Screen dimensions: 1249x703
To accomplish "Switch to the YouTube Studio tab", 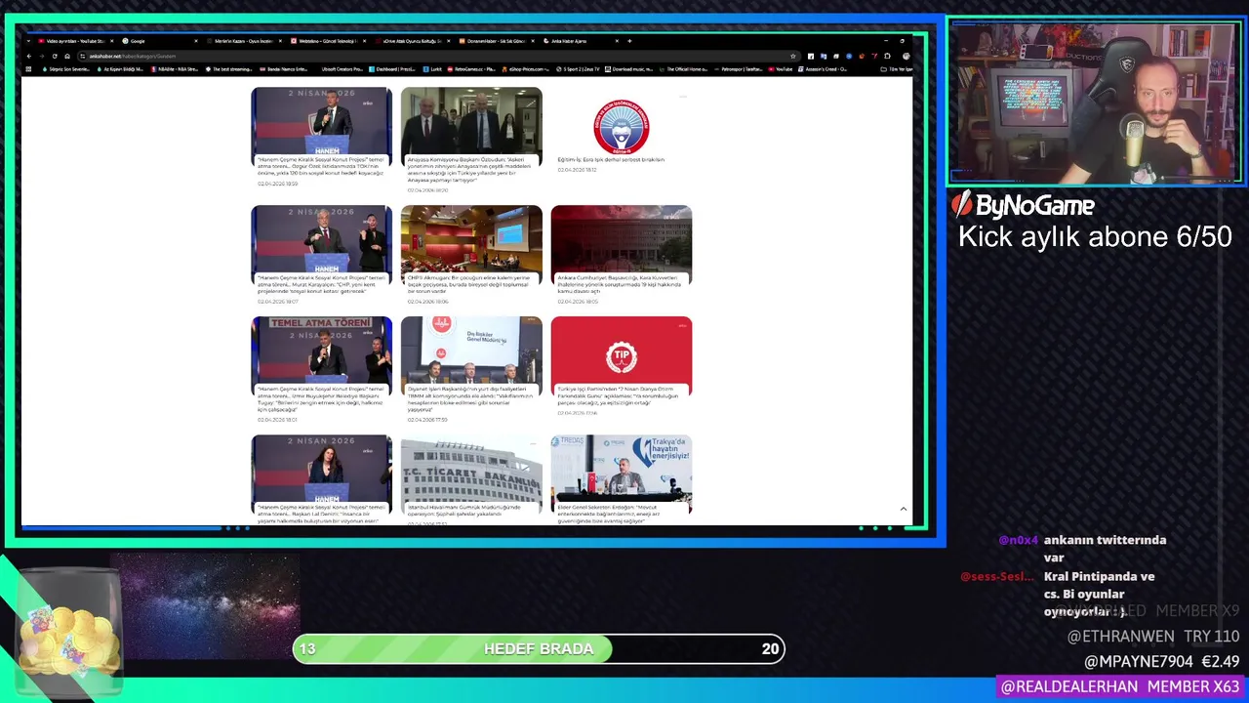I will click(x=76, y=41).
